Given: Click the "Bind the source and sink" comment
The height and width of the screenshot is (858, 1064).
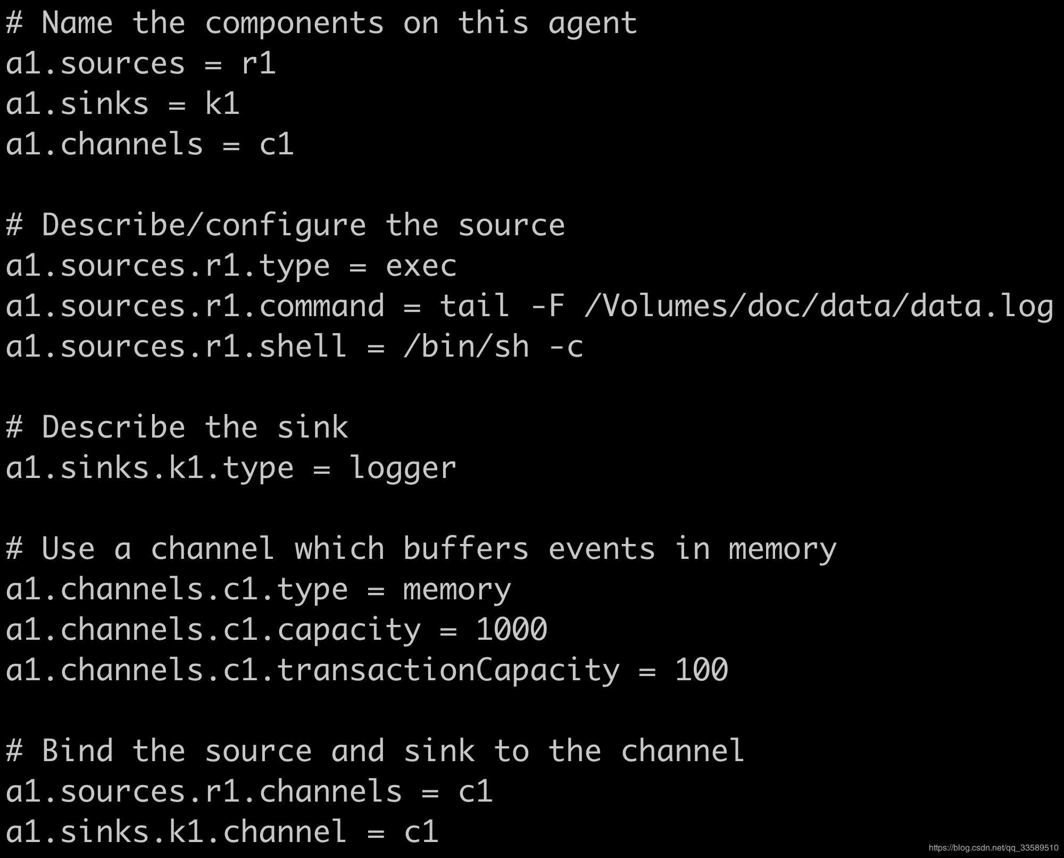Looking at the screenshot, I should tap(375, 751).
